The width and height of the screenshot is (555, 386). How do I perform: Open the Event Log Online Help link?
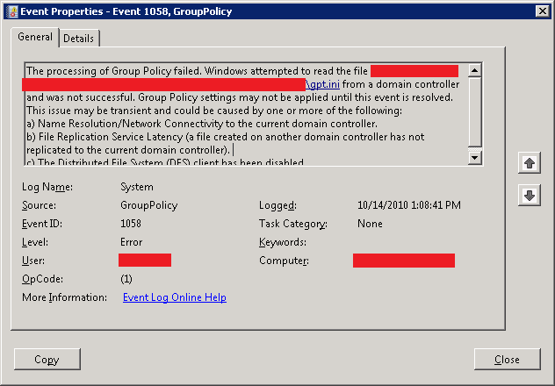[175, 297]
